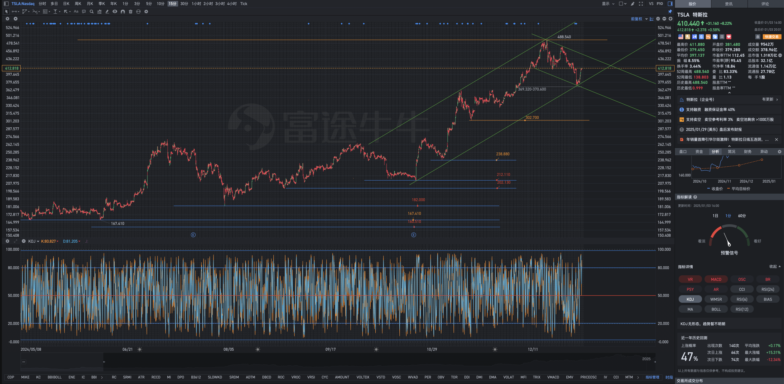Toggle right quote panel icon
Screen dimensions: 784x384
click(x=670, y=4)
